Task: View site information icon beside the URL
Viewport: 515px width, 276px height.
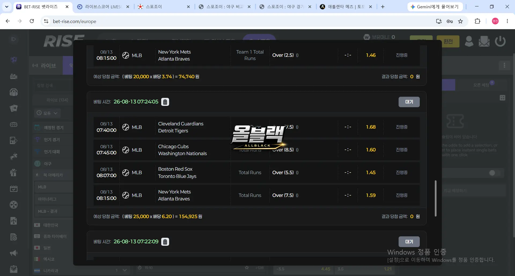Action: pos(46,21)
